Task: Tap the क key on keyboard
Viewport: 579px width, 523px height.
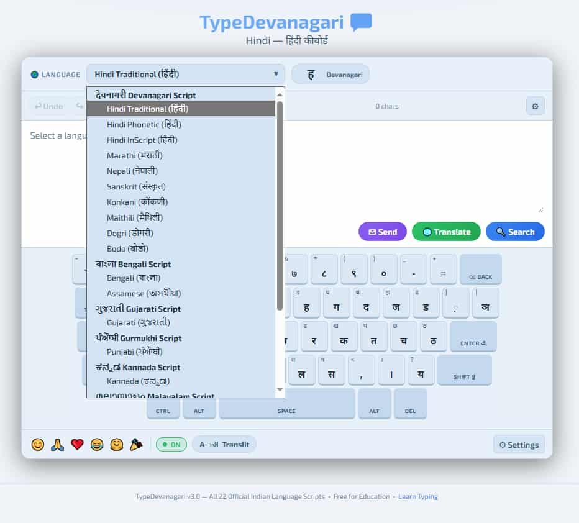Action: click(344, 336)
